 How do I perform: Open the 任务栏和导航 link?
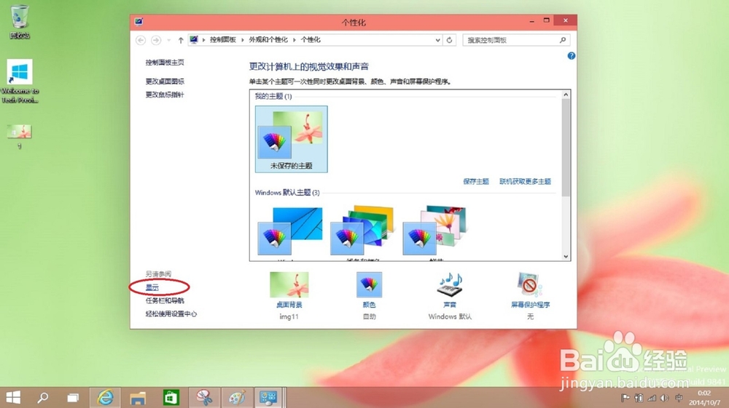tap(165, 300)
